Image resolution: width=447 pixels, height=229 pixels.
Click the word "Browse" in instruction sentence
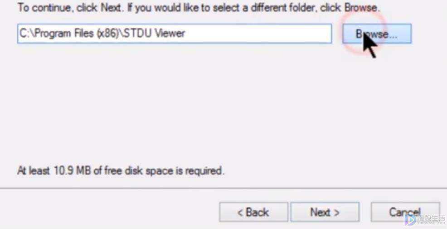tap(361, 7)
